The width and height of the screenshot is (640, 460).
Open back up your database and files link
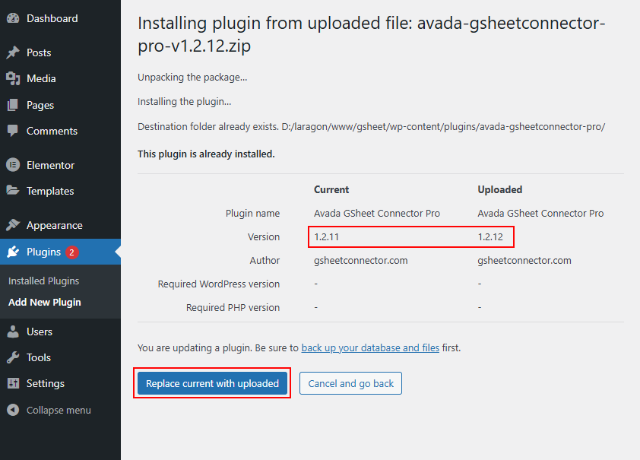[x=370, y=347]
